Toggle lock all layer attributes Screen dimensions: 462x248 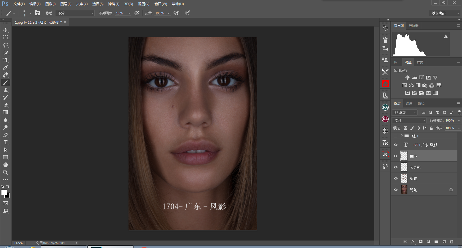click(x=431, y=128)
